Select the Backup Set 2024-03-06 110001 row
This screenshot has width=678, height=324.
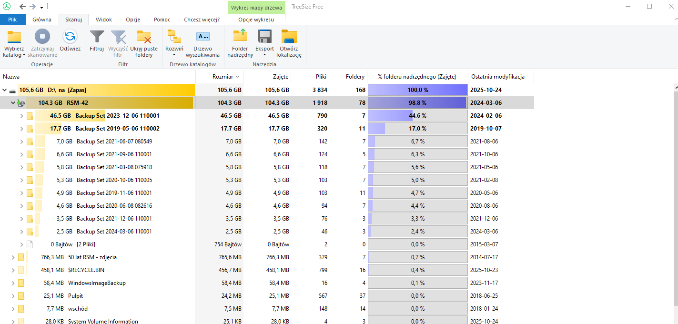click(x=267, y=231)
